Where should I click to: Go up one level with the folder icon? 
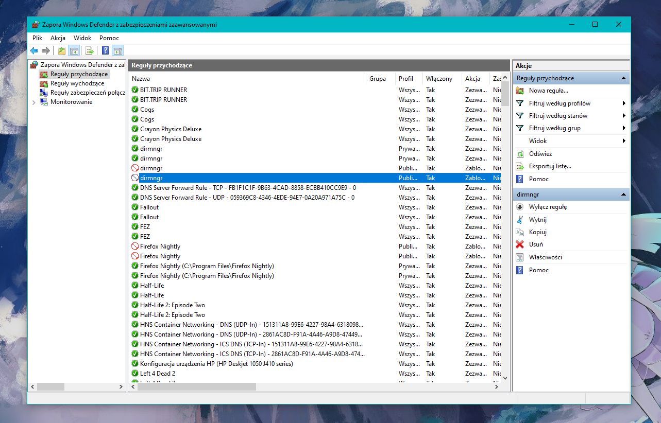click(x=62, y=50)
